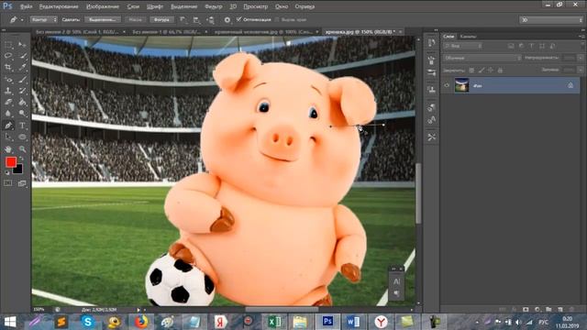Viewport: 587px width, 330px height.
Task: Switch to the Каналы tab
Action: click(x=469, y=37)
